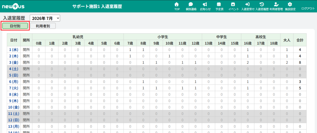The width and height of the screenshot is (317, 133).
Task: Open 入退室受付 sign-in icon
Action: pos(247,4)
